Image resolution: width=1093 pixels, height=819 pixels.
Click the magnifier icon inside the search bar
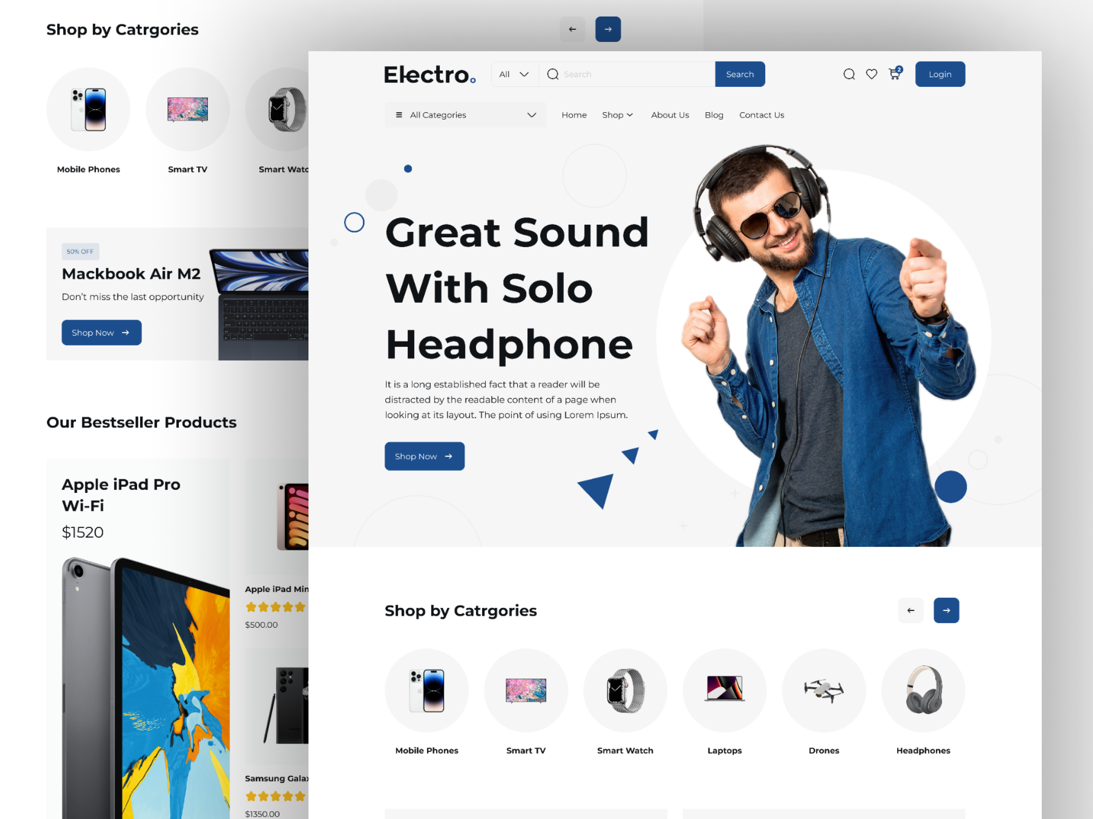point(552,74)
